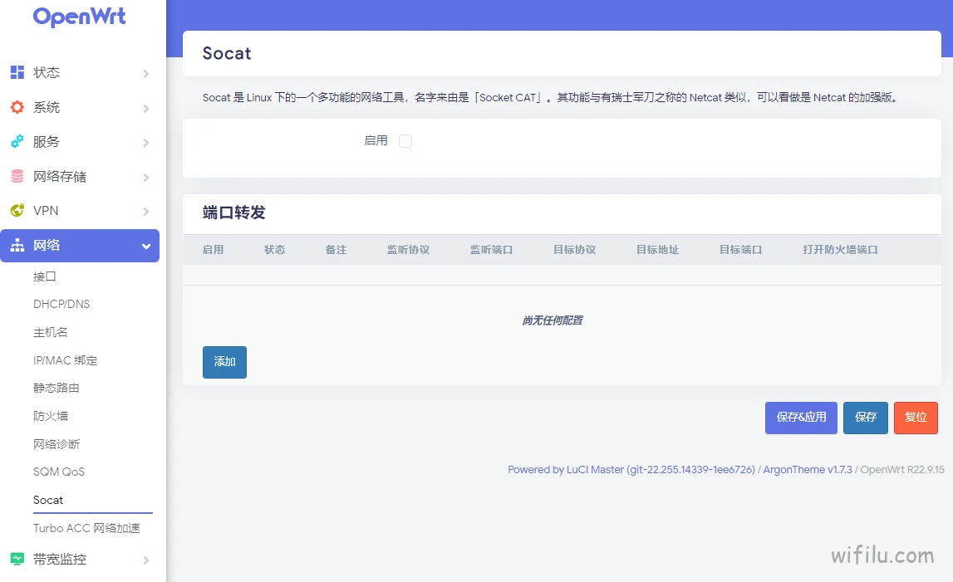Click the 服务 cogs icon in the sidebar

point(17,141)
